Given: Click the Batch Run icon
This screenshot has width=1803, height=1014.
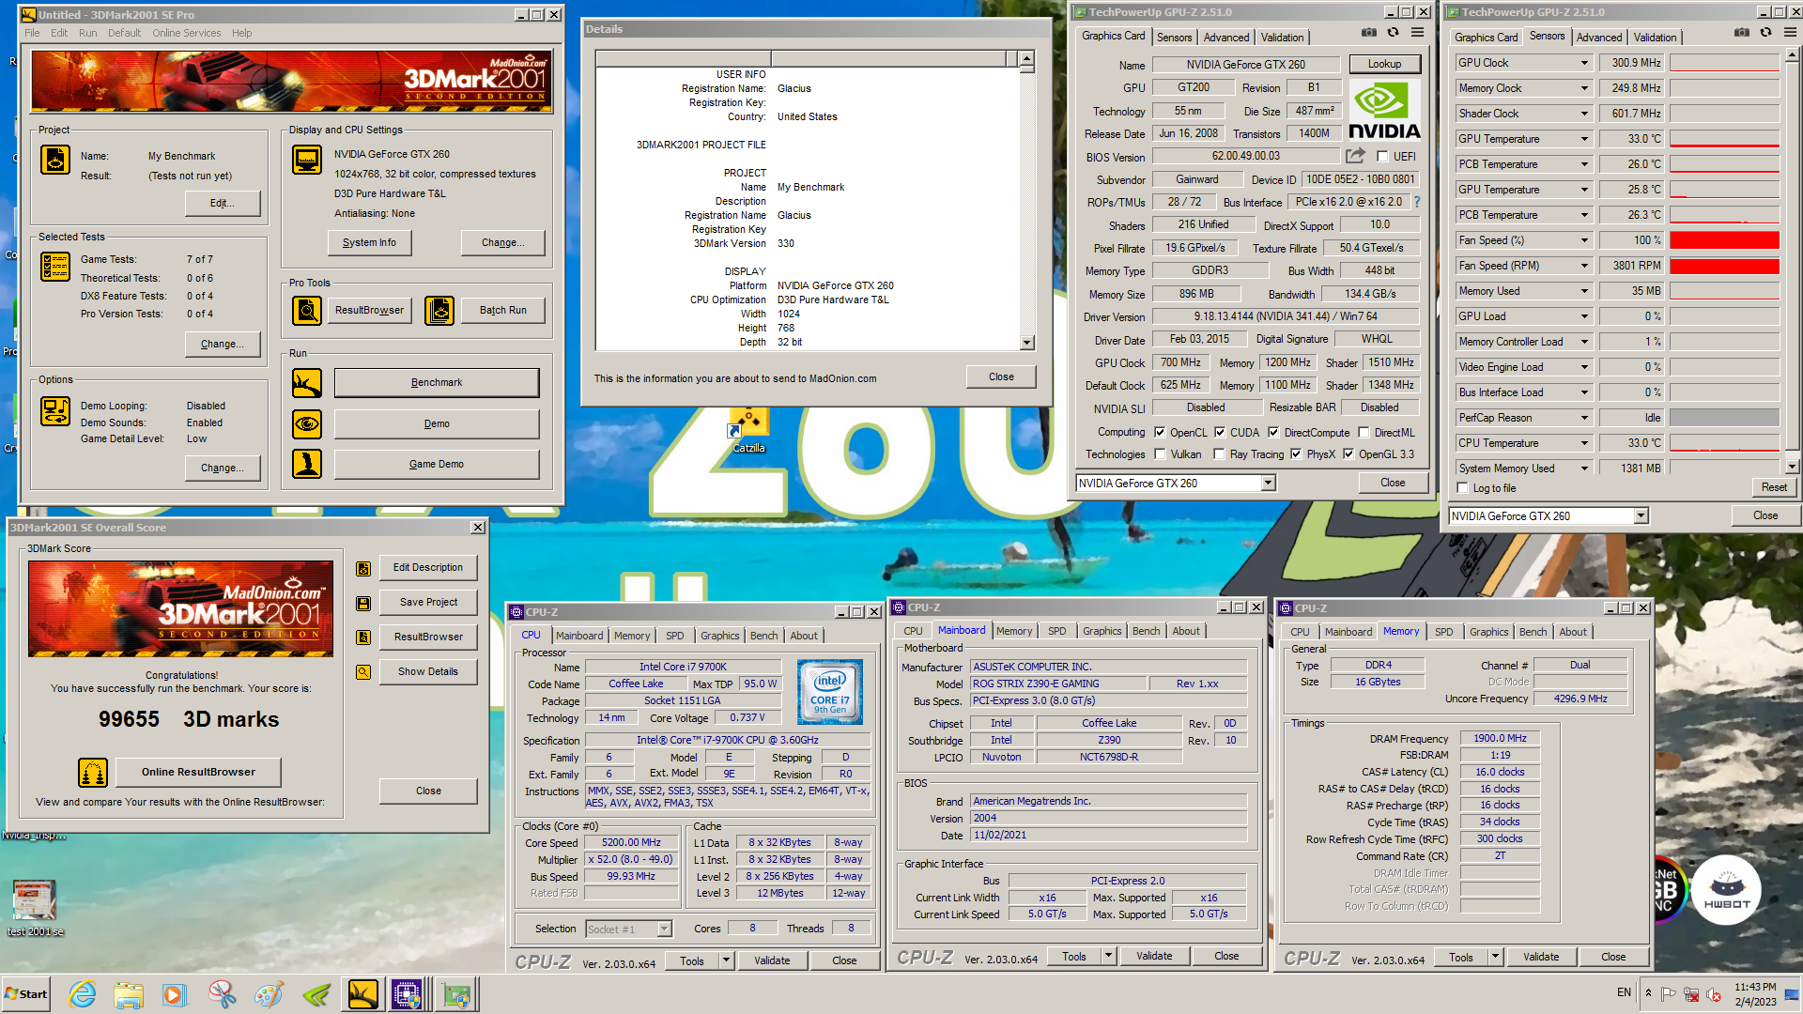Looking at the screenshot, I should pyautogui.click(x=439, y=310).
